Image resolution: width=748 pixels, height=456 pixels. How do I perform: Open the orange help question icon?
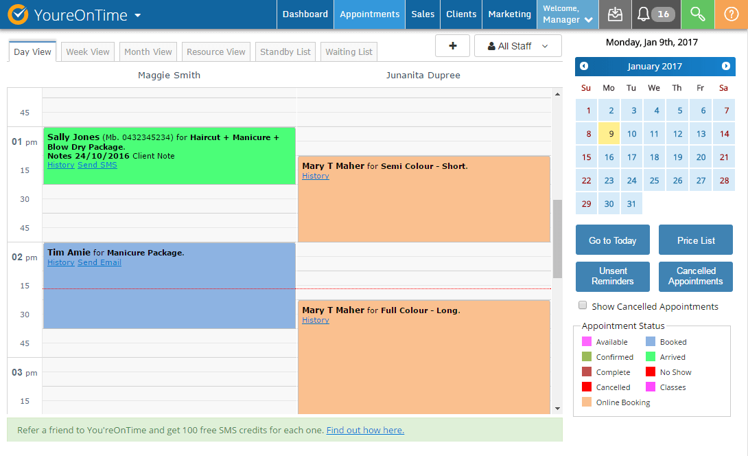pyautogui.click(x=731, y=14)
